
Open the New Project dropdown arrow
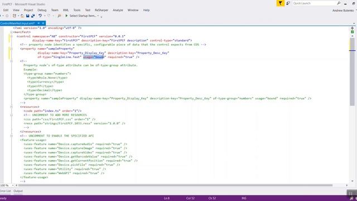pyautogui.click(x=18, y=16)
